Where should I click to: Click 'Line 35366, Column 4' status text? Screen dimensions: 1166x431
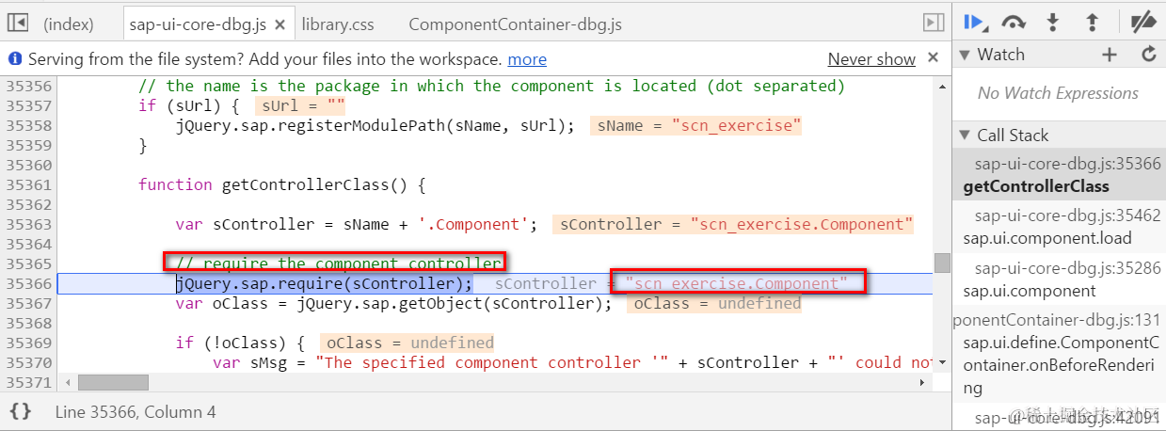point(136,411)
